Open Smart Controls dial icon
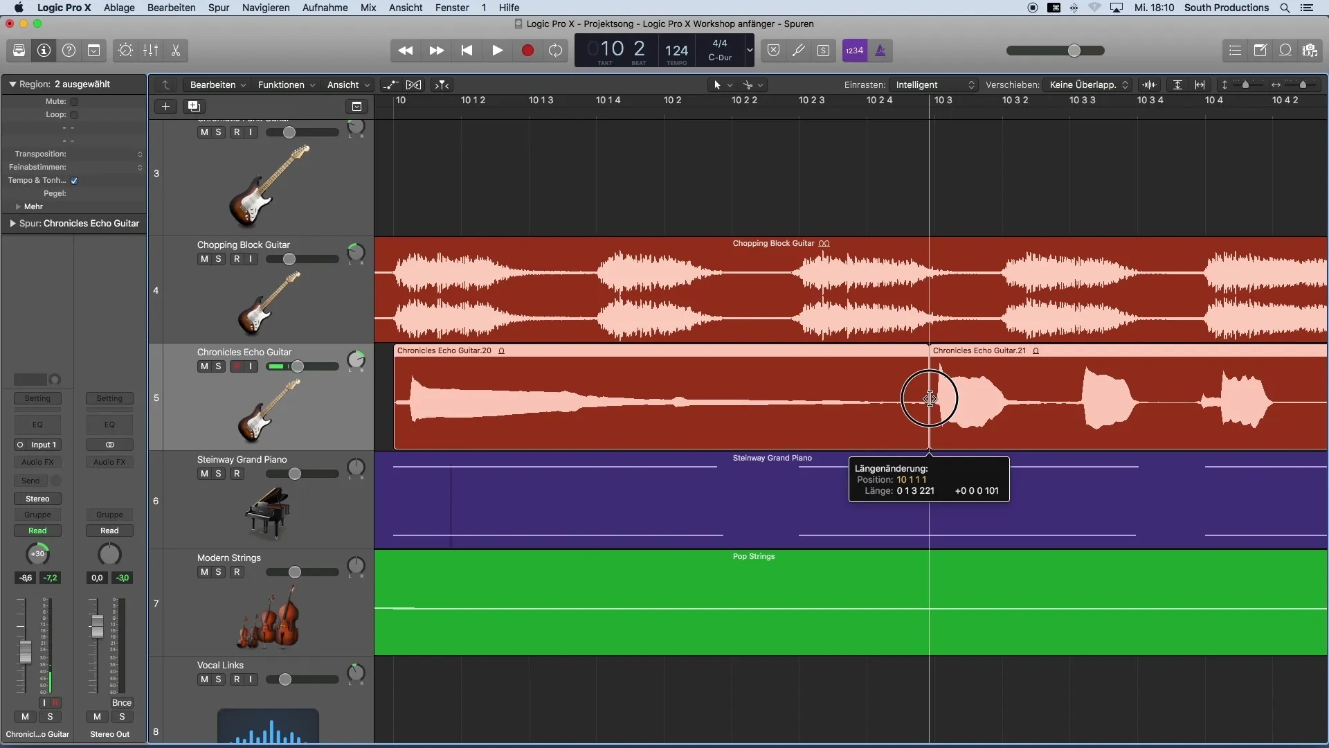This screenshot has height=748, width=1329. tap(125, 51)
